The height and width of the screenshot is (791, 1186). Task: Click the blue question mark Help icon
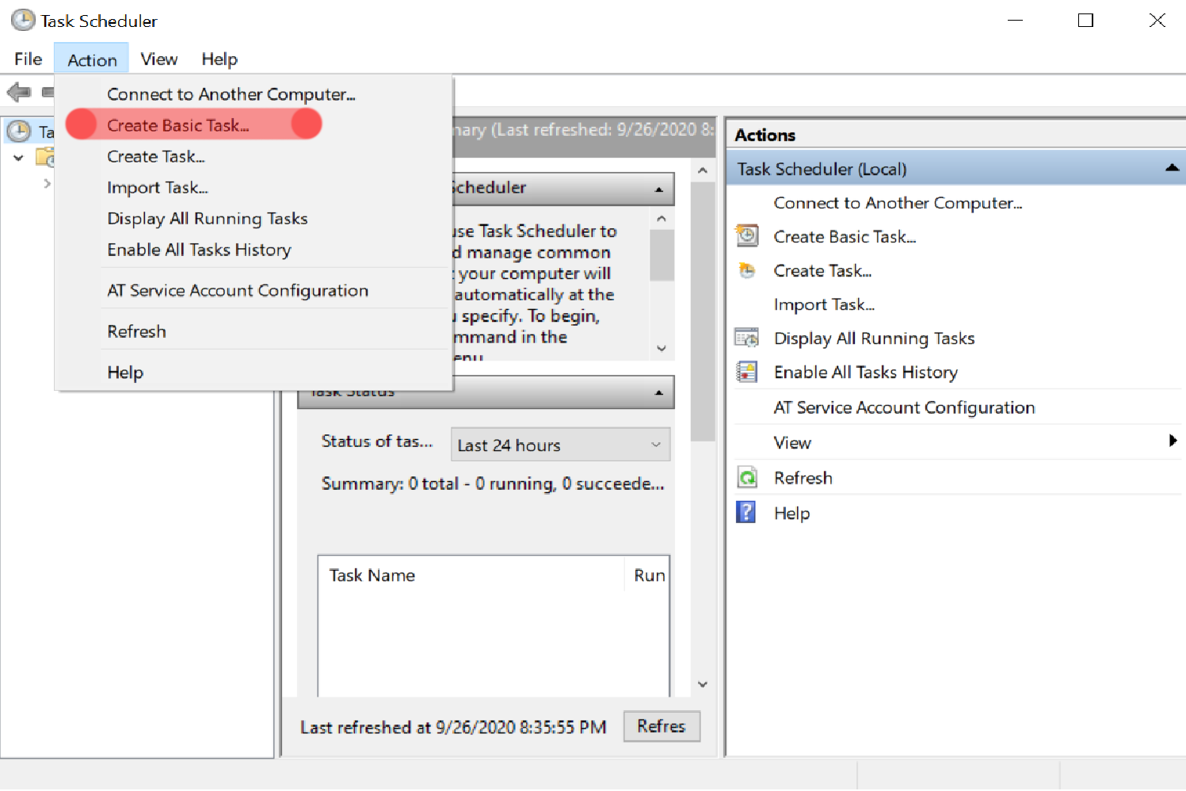746,512
